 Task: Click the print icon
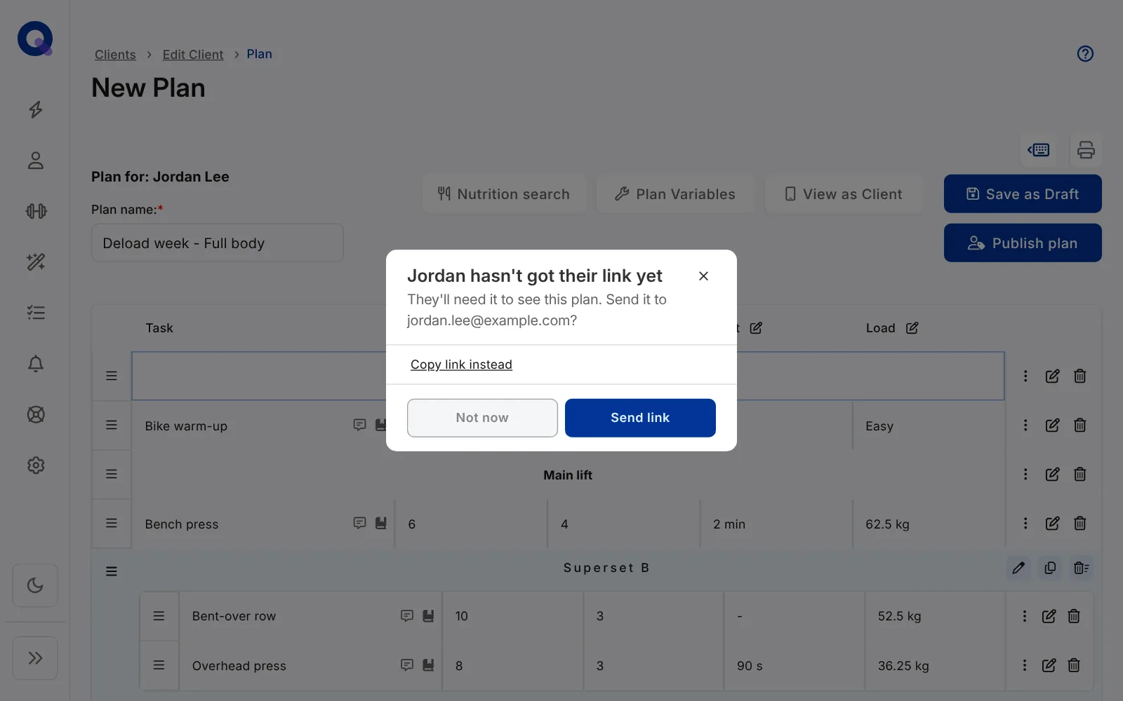(x=1086, y=149)
